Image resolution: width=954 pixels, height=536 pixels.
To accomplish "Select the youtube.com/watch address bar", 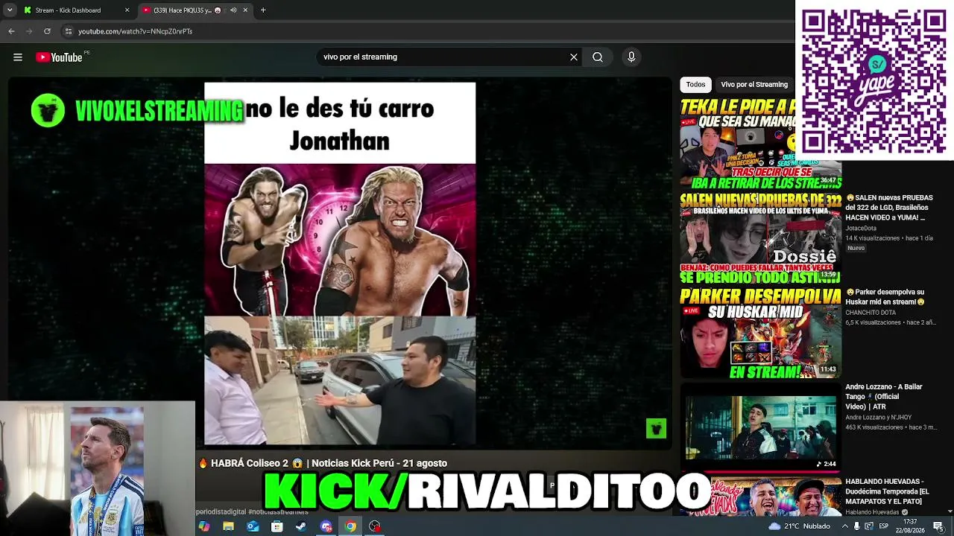I will pyautogui.click(x=429, y=31).
